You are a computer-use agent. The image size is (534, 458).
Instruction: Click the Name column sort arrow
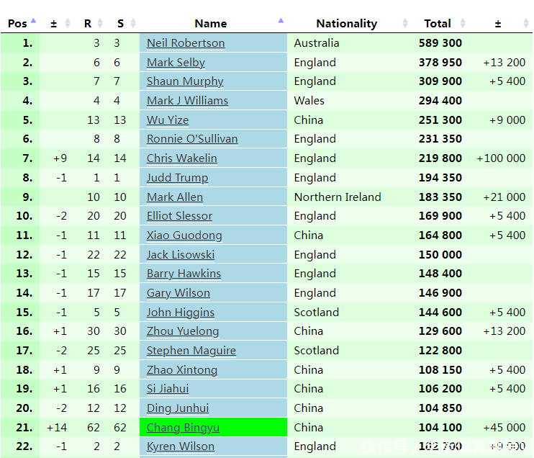click(x=281, y=22)
